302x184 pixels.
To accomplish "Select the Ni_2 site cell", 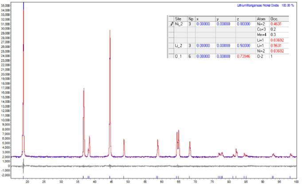I will point(180,24).
